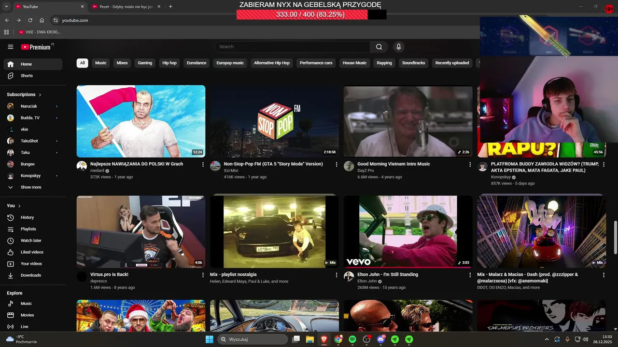Play Mix playlist nostalgia thumbnail
This screenshot has width=618, height=347.
pos(274,232)
